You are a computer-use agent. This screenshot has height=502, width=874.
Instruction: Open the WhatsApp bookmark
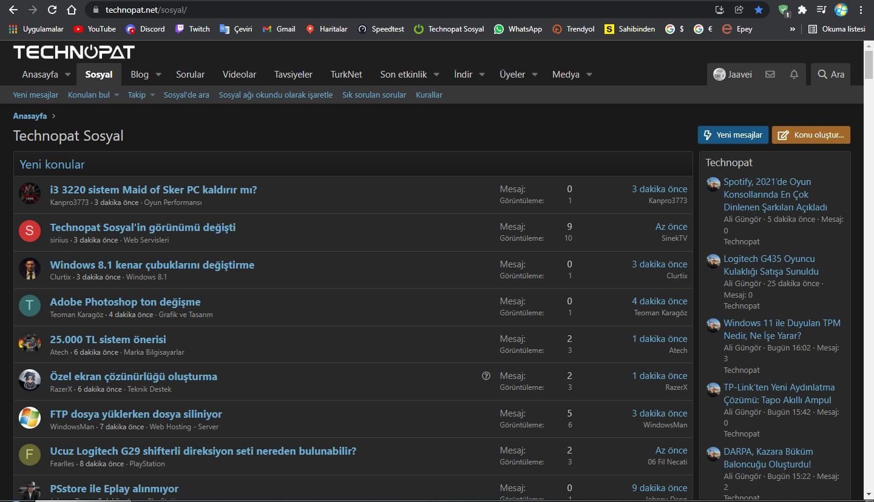coord(518,28)
